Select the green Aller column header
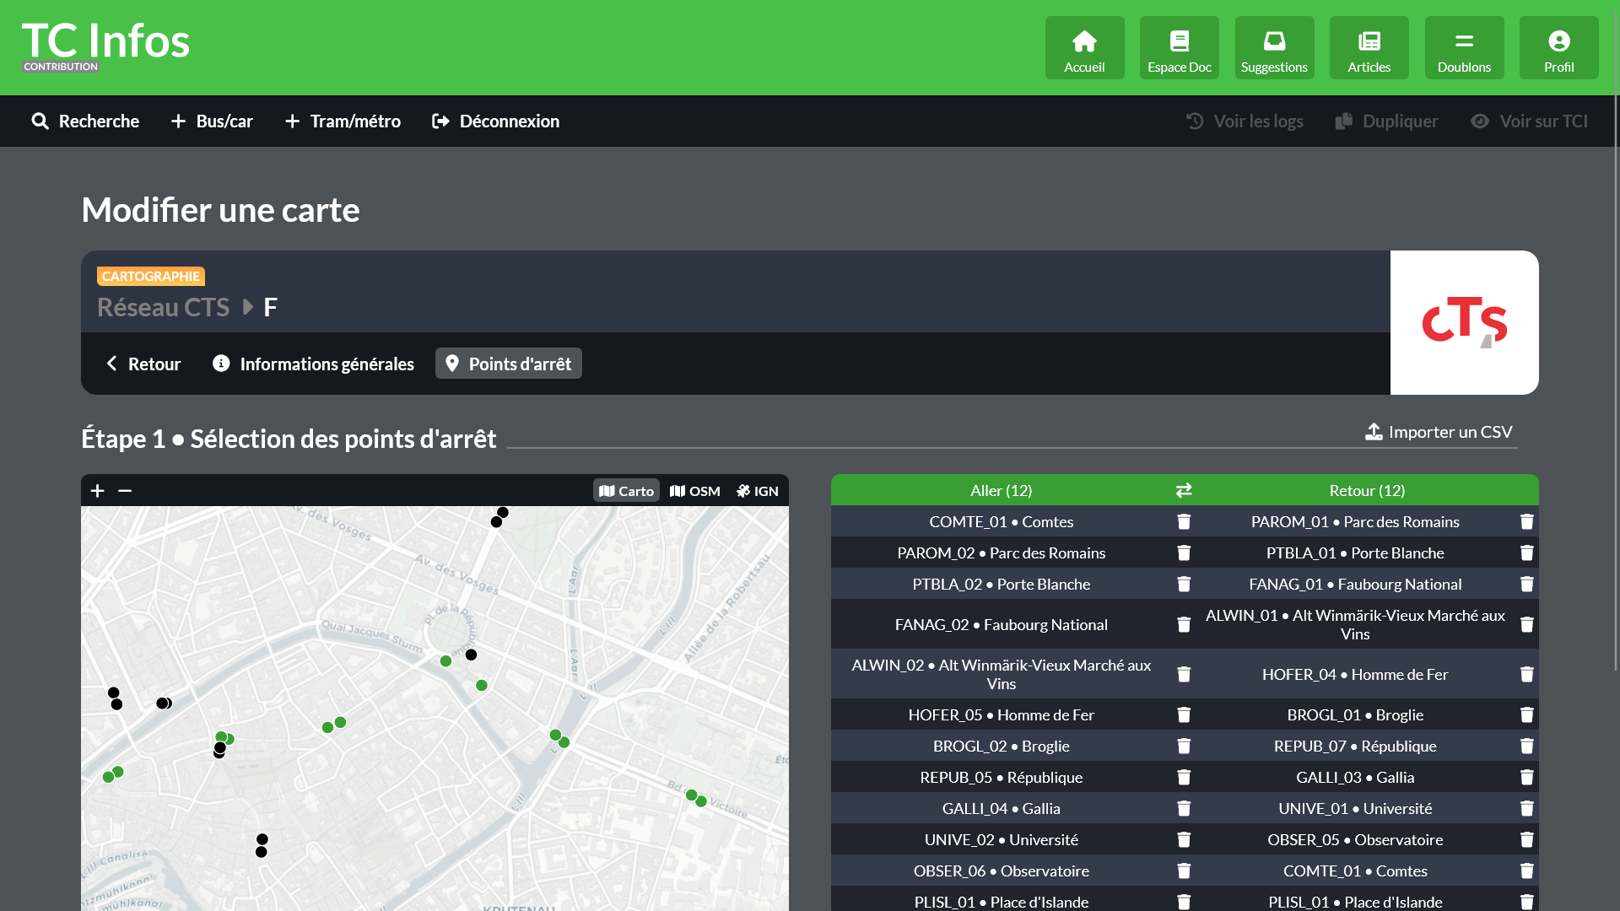1620x911 pixels. pyautogui.click(x=1001, y=490)
